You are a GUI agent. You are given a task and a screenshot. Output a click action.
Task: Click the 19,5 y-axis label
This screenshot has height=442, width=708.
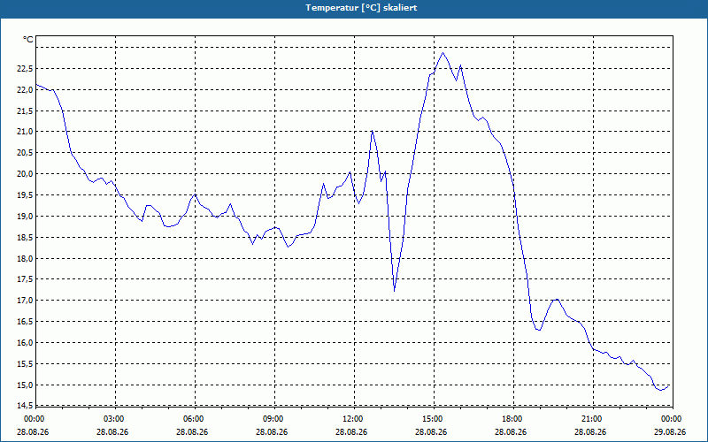(26, 195)
